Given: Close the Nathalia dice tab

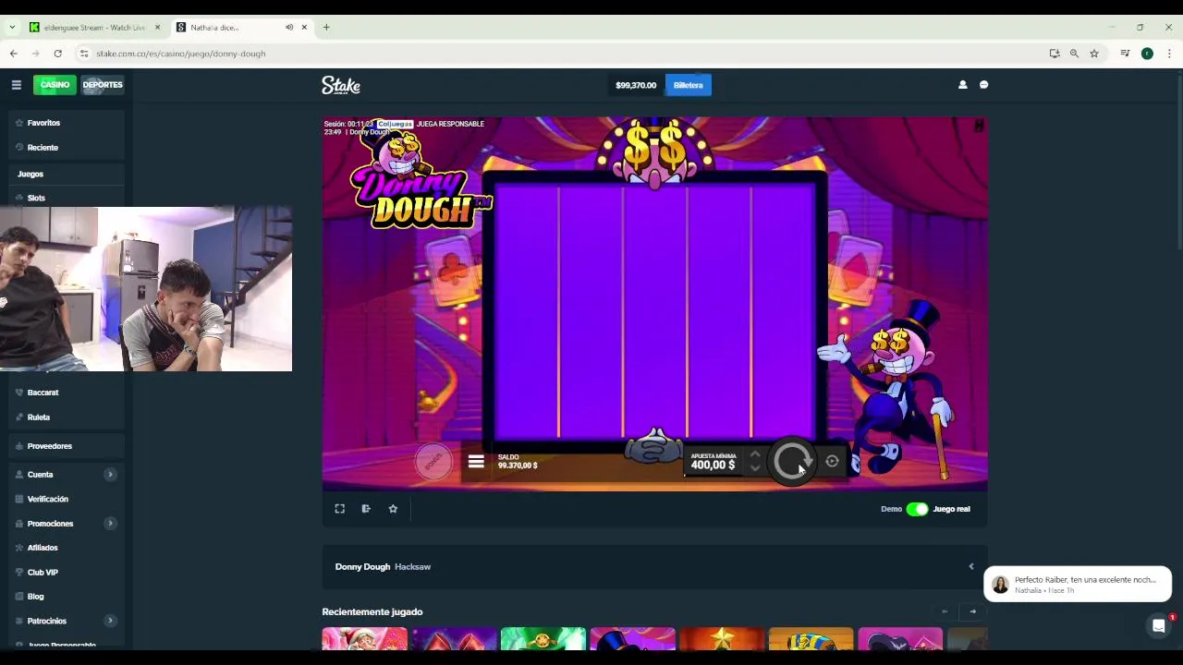Looking at the screenshot, I should pyautogui.click(x=304, y=27).
